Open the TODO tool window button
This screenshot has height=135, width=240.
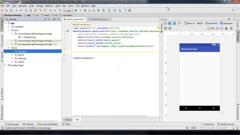(x=66, y=124)
